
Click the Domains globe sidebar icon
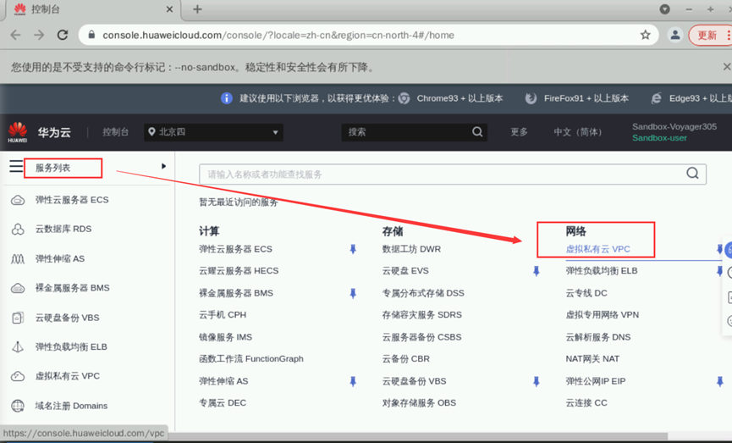pos(18,406)
